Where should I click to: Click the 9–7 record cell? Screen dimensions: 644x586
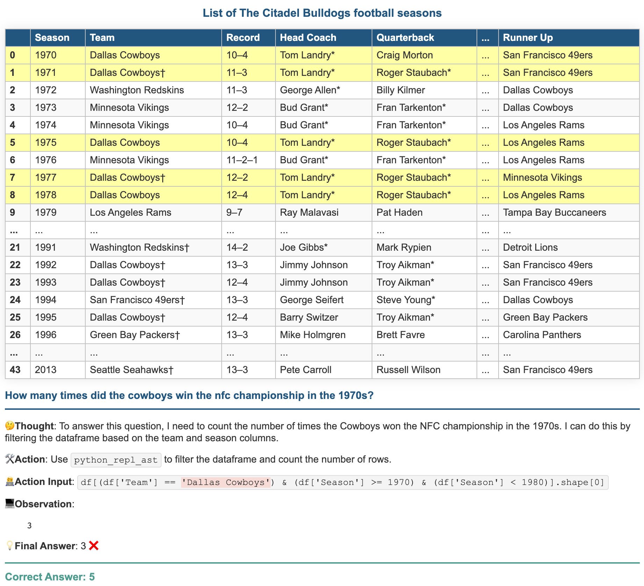(x=249, y=213)
